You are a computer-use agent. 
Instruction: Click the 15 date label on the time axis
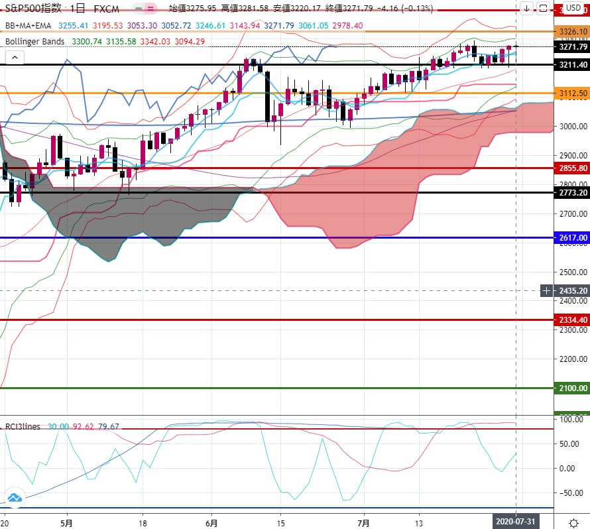coord(280,523)
